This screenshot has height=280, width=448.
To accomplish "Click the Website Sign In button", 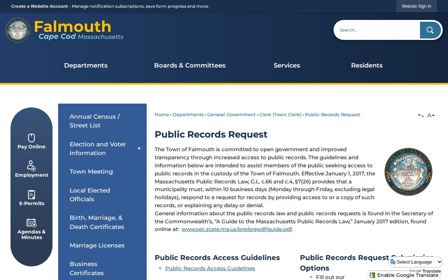I will (x=416, y=6).
